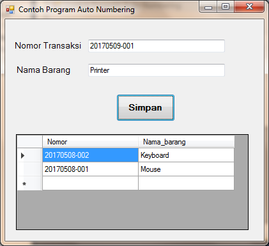Click the Nomor Transaksi label
Image resolution: width=269 pixels, height=246 pixels.
[48, 45]
